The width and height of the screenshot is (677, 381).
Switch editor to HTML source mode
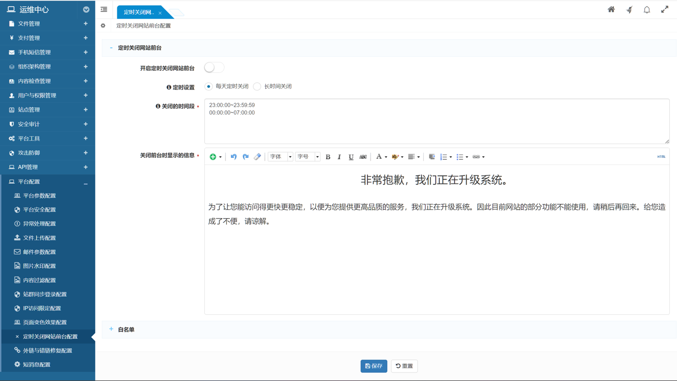click(x=661, y=157)
